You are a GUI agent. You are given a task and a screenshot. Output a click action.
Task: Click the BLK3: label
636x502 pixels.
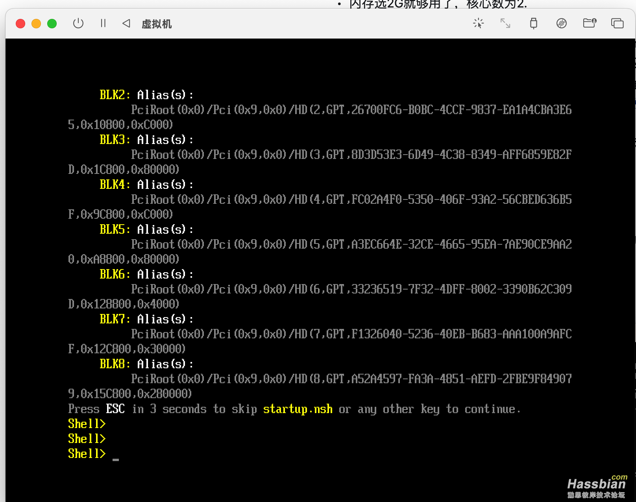point(115,140)
